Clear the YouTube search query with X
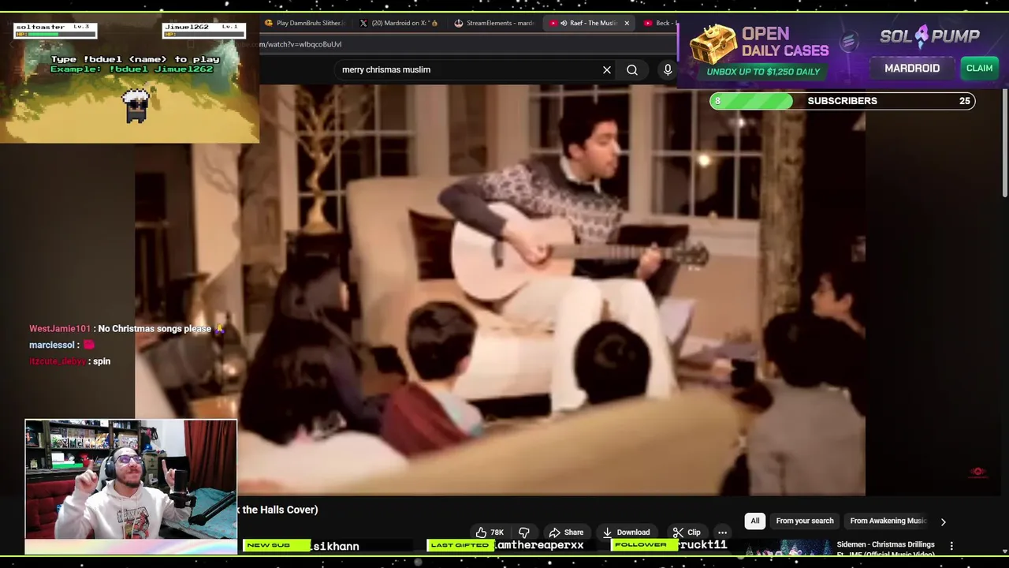Image resolution: width=1009 pixels, height=568 pixels. click(x=607, y=70)
